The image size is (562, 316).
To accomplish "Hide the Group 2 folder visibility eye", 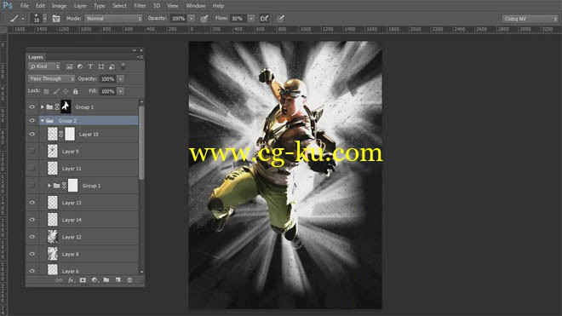I will tap(32, 120).
